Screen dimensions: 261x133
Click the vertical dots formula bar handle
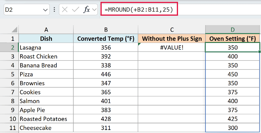click(x=54, y=10)
